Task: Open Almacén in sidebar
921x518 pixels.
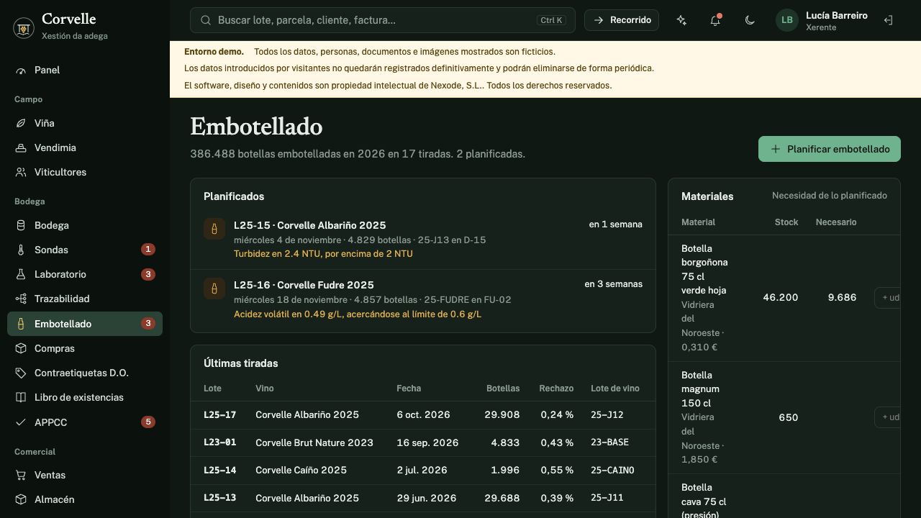Action: [x=85, y=499]
